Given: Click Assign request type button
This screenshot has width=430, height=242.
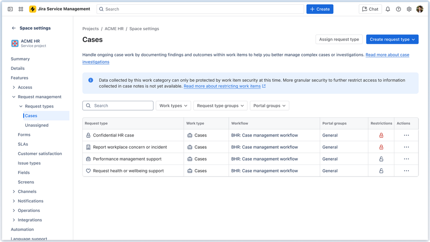Looking at the screenshot, I should point(339,39).
